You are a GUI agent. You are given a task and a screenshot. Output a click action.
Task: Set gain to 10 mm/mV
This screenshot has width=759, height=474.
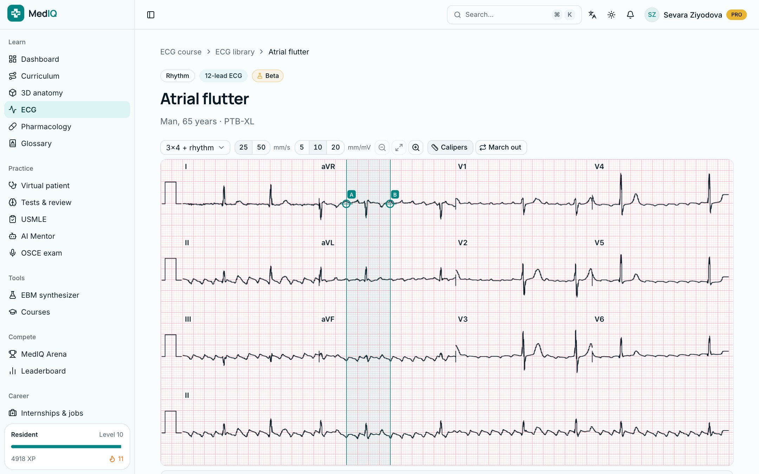click(318, 147)
